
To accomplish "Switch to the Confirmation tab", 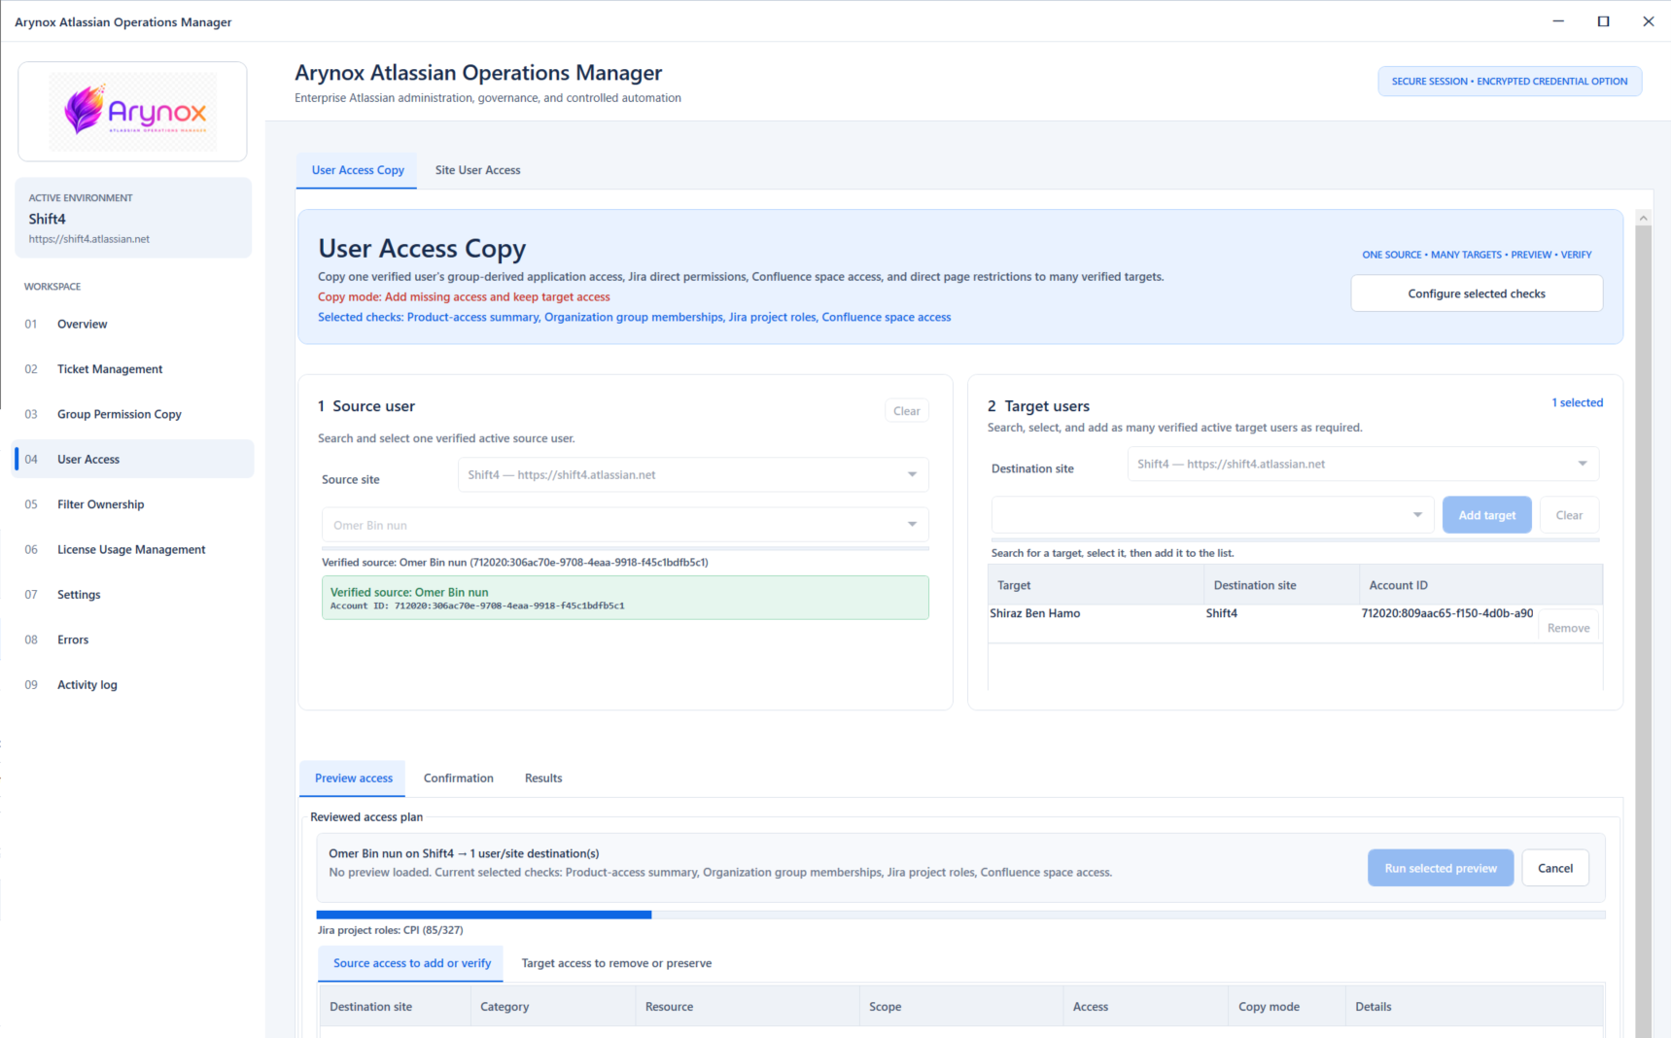I will tap(458, 778).
